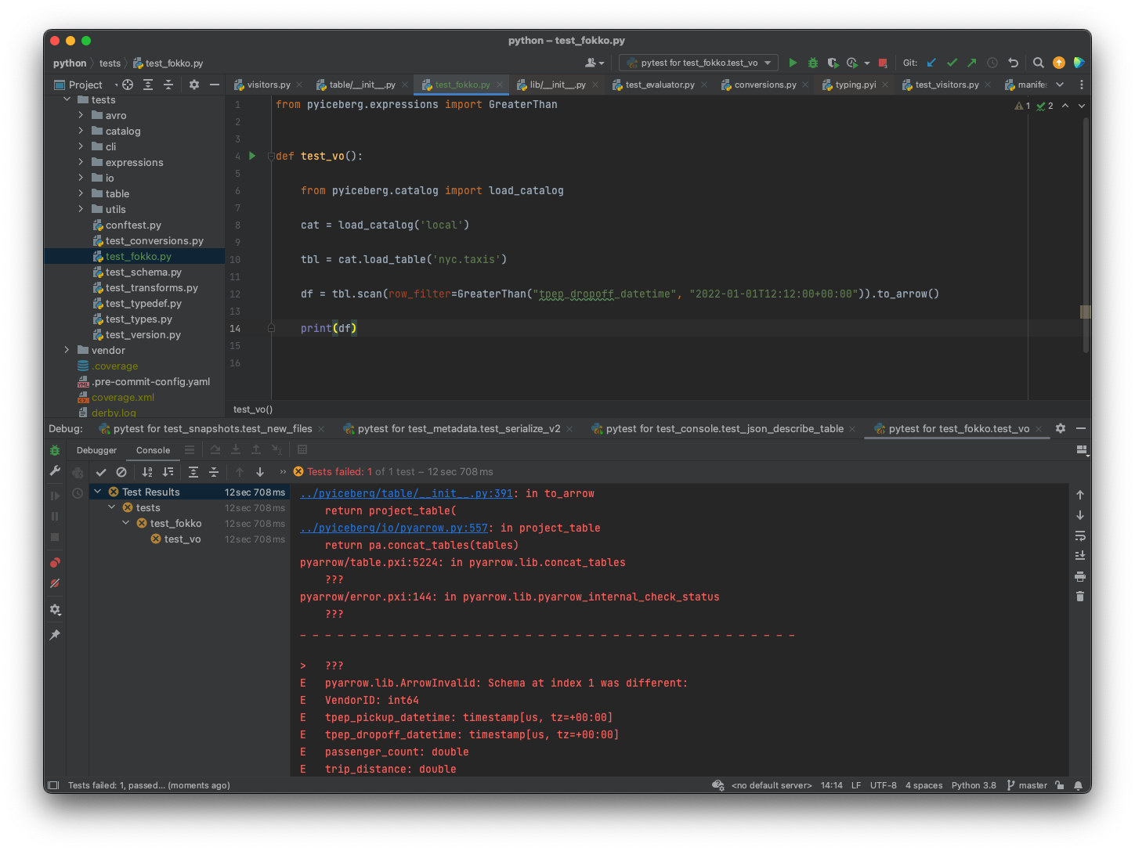Run with coverage shield icon
The height and width of the screenshot is (851, 1135).
(833, 63)
